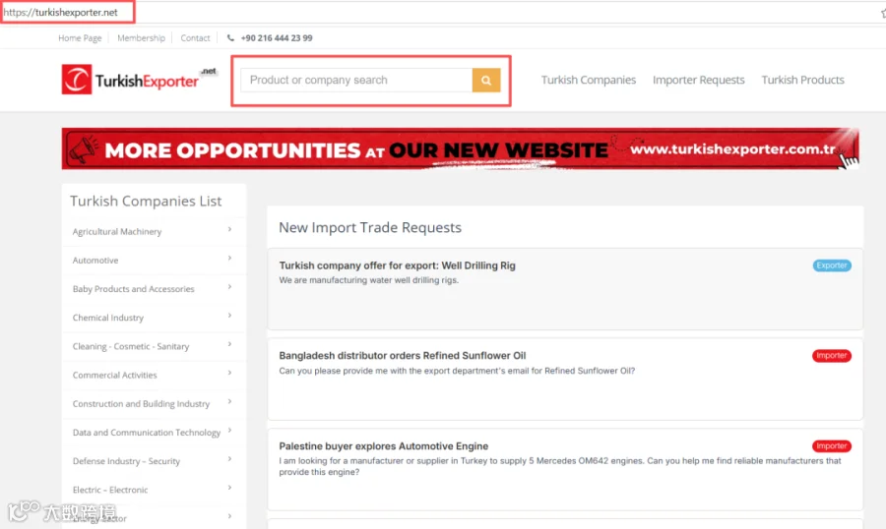Expand Construction and Building Industry chevron
Viewport: 886px width, 529px height.
click(229, 401)
